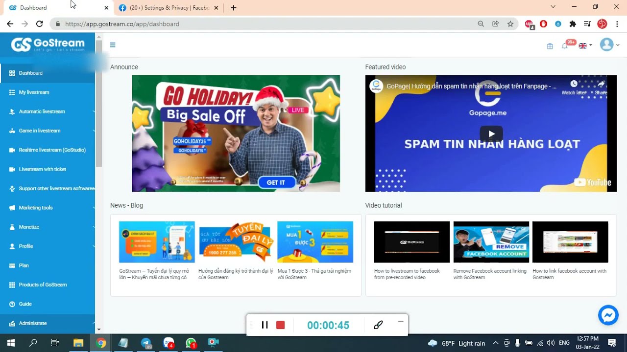Viewport: 627px width, 352px height.
Task: Play the featured YouTube video
Action: click(491, 134)
